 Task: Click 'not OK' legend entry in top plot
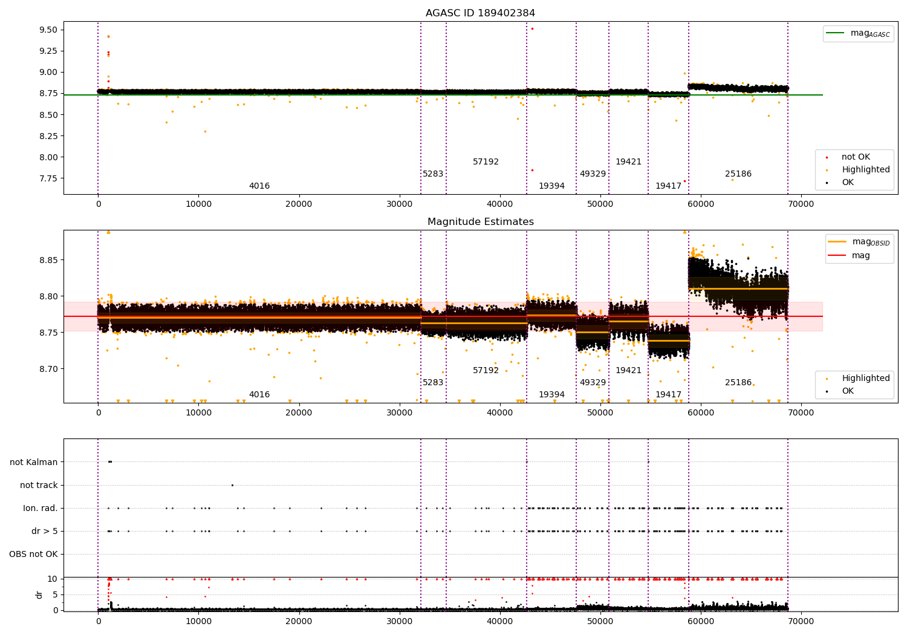pyautogui.click(x=856, y=157)
